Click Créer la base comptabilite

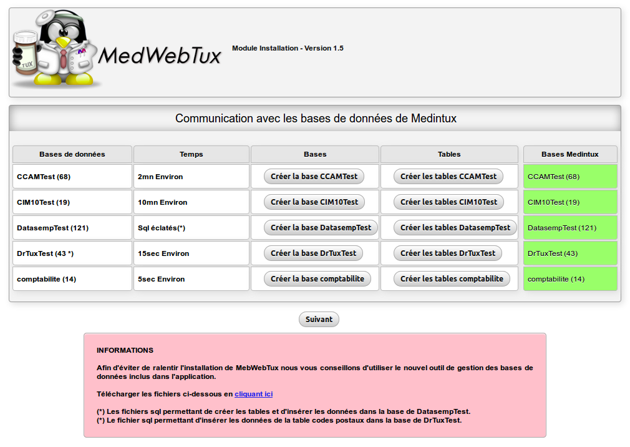pyautogui.click(x=317, y=279)
